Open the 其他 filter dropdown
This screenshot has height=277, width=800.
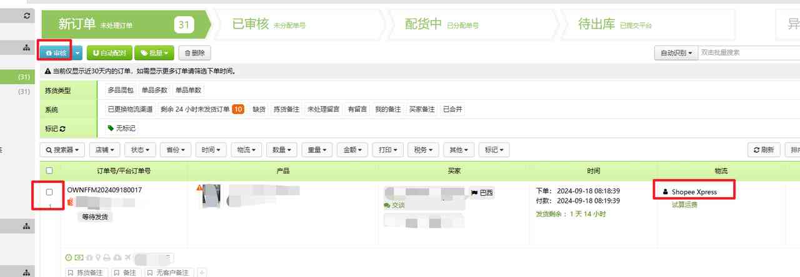point(459,150)
